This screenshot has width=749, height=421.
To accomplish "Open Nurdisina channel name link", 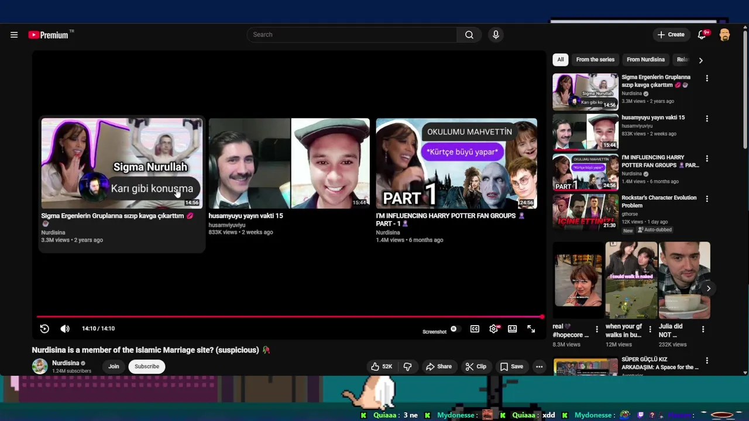I will click(x=66, y=363).
